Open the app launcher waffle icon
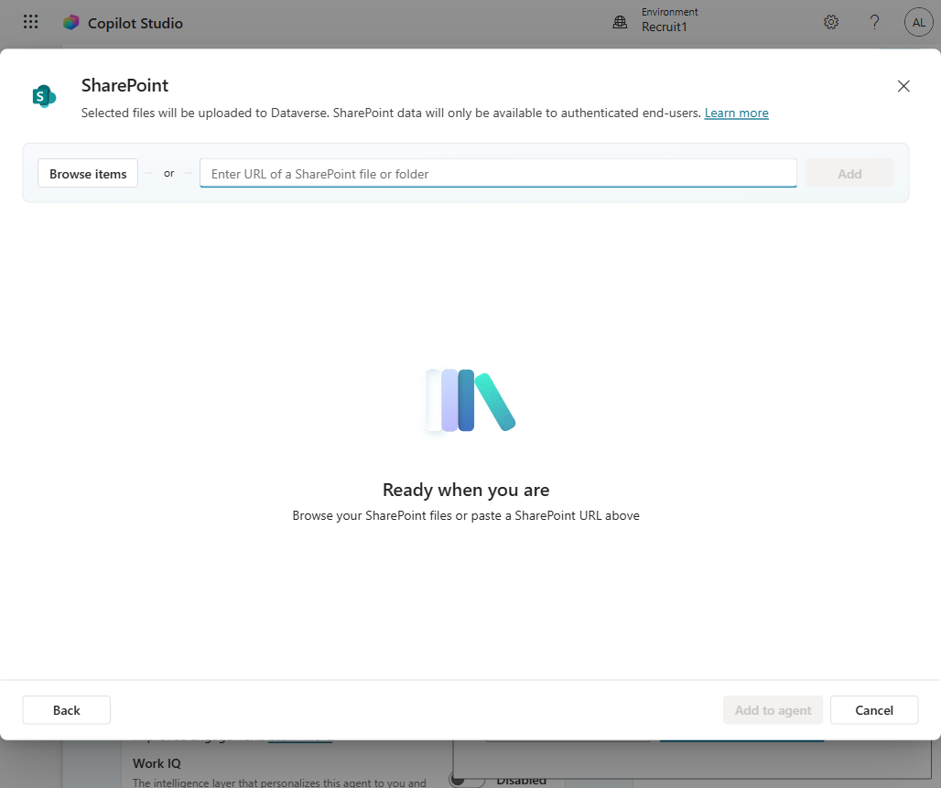941x788 pixels. (x=30, y=22)
